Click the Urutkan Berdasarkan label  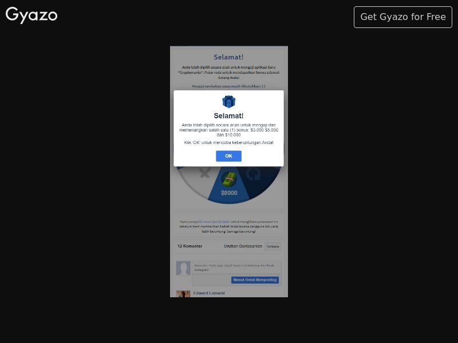(x=243, y=246)
